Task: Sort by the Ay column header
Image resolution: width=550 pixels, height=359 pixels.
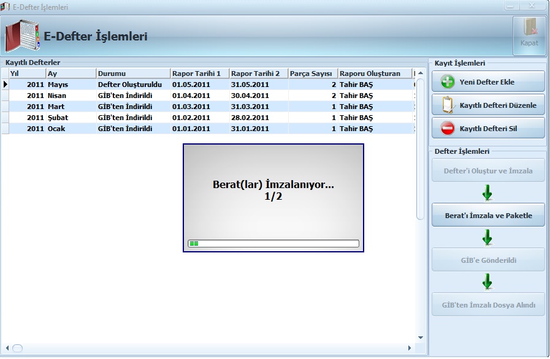Action: click(71, 74)
